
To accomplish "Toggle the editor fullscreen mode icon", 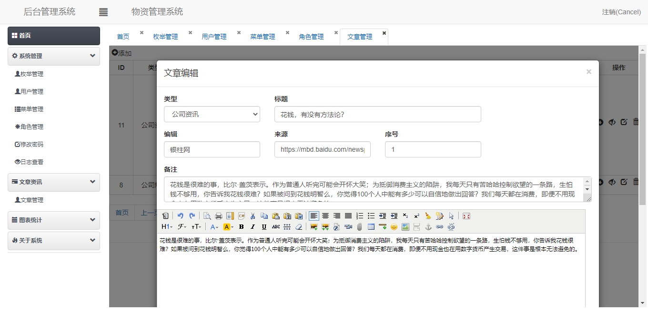I will point(466,216).
